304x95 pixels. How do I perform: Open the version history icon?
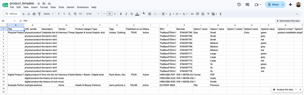[239, 5]
